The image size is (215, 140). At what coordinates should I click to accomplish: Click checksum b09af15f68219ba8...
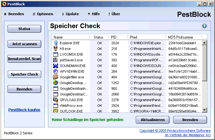(185, 106)
